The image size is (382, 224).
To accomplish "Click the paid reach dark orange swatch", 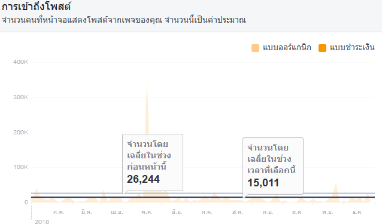I will [x=322, y=48].
